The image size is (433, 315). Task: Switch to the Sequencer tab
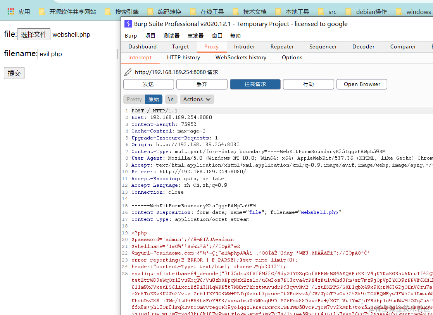(x=323, y=46)
